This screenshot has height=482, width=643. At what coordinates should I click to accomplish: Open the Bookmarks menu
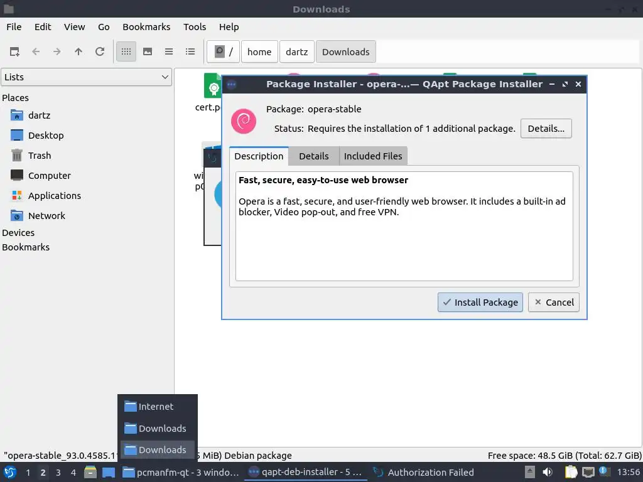146,26
